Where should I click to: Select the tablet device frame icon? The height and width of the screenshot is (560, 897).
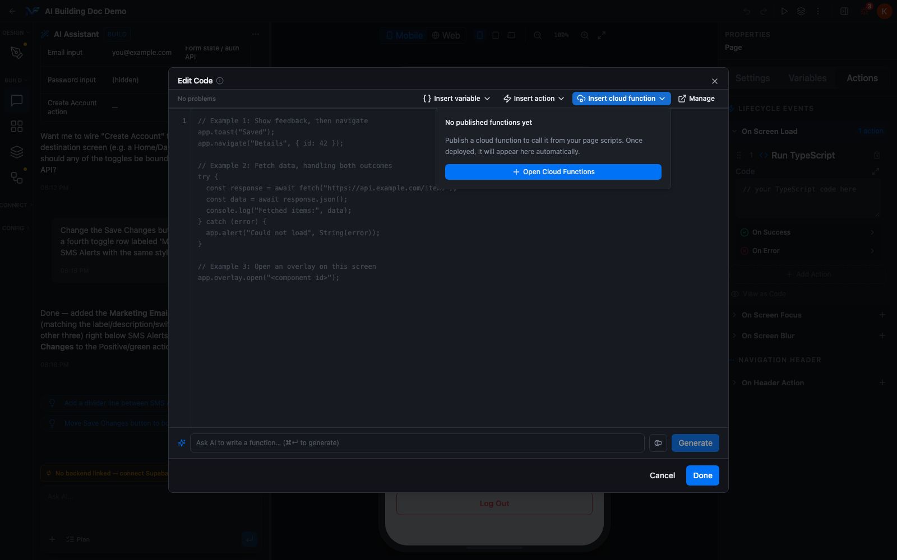(x=496, y=35)
